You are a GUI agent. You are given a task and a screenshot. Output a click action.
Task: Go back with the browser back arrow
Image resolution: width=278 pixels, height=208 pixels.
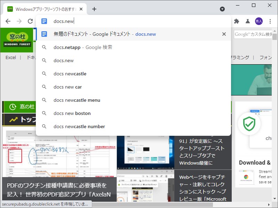pyautogui.click(x=8, y=21)
